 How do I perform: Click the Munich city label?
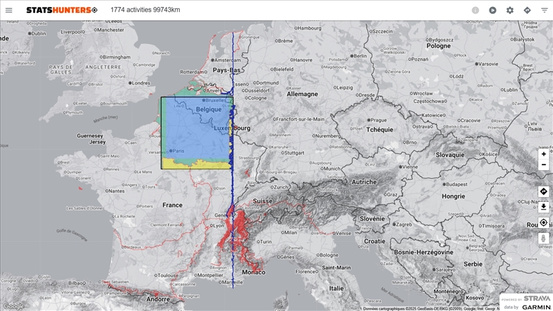tap(332, 169)
